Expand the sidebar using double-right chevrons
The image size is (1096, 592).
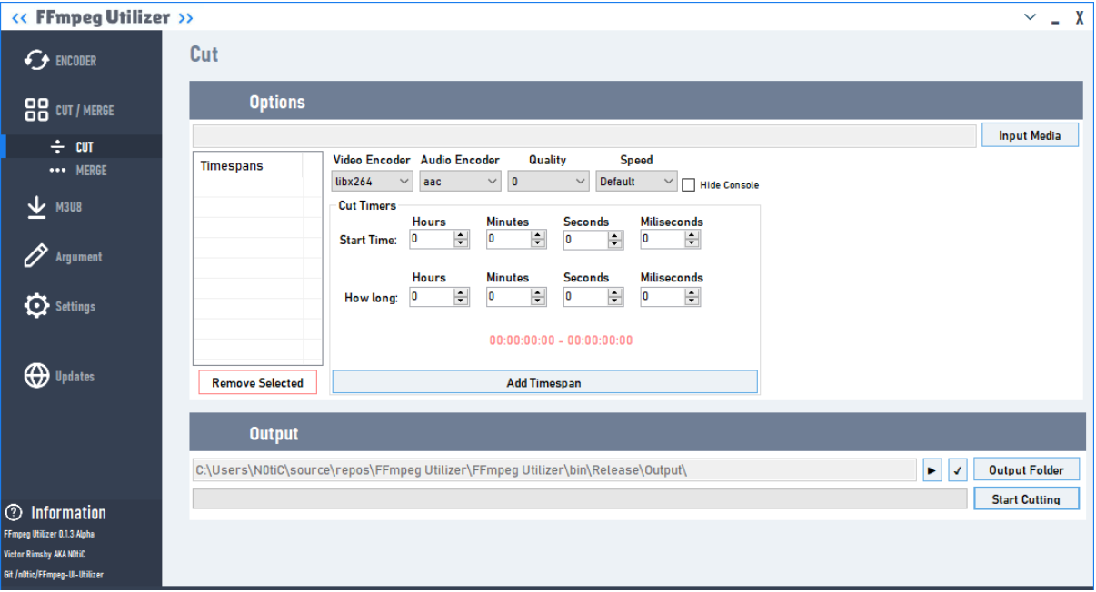pos(184,16)
